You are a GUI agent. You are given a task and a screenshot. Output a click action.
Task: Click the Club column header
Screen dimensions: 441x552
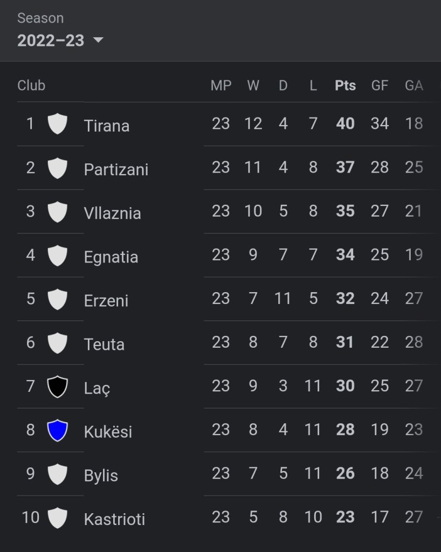click(31, 86)
